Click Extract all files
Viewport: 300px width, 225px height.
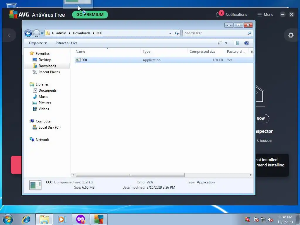[67, 43]
